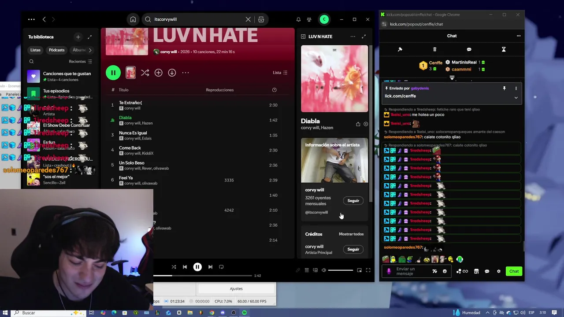Open Spotify notifications bell
564x317 pixels.
(298, 19)
